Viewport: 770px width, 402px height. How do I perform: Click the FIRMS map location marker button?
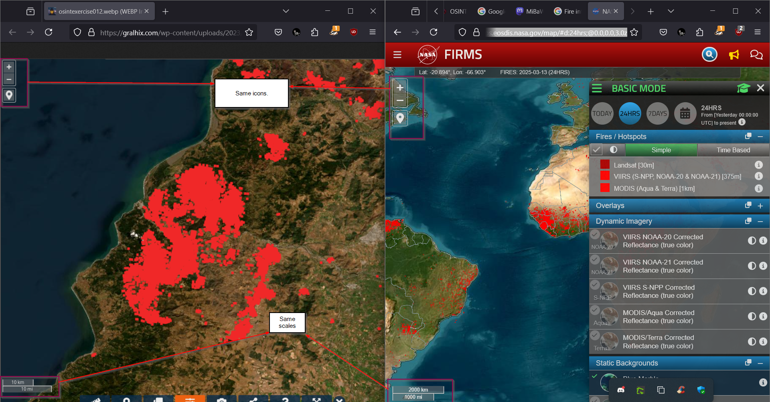(x=400, y=118)
